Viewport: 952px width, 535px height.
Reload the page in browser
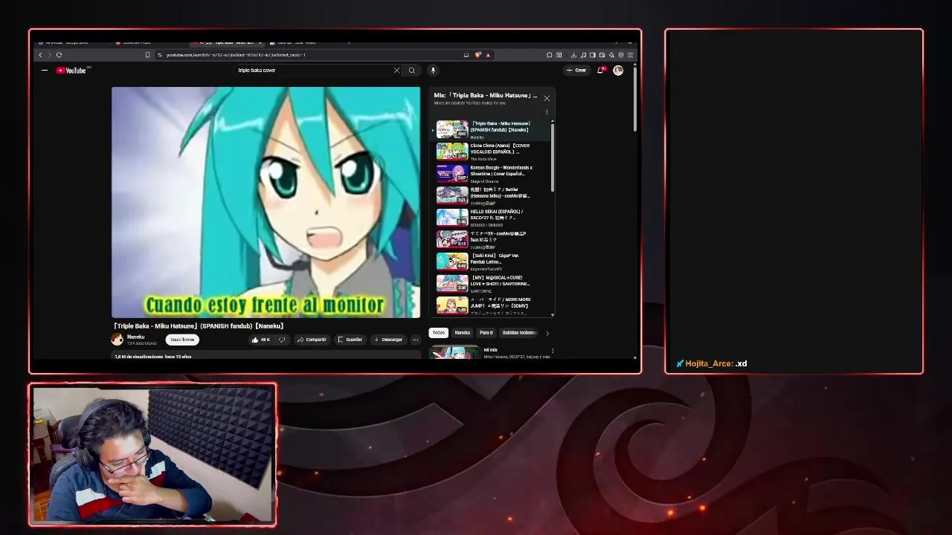[x=59, y=55]
